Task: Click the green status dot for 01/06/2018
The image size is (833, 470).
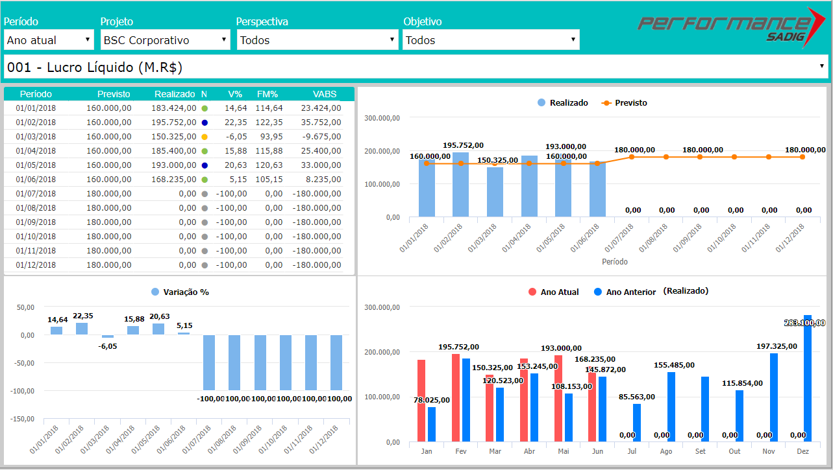Action: click(205, 180)
